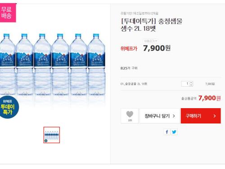Click the main water bottles product image

click(53, 64)
